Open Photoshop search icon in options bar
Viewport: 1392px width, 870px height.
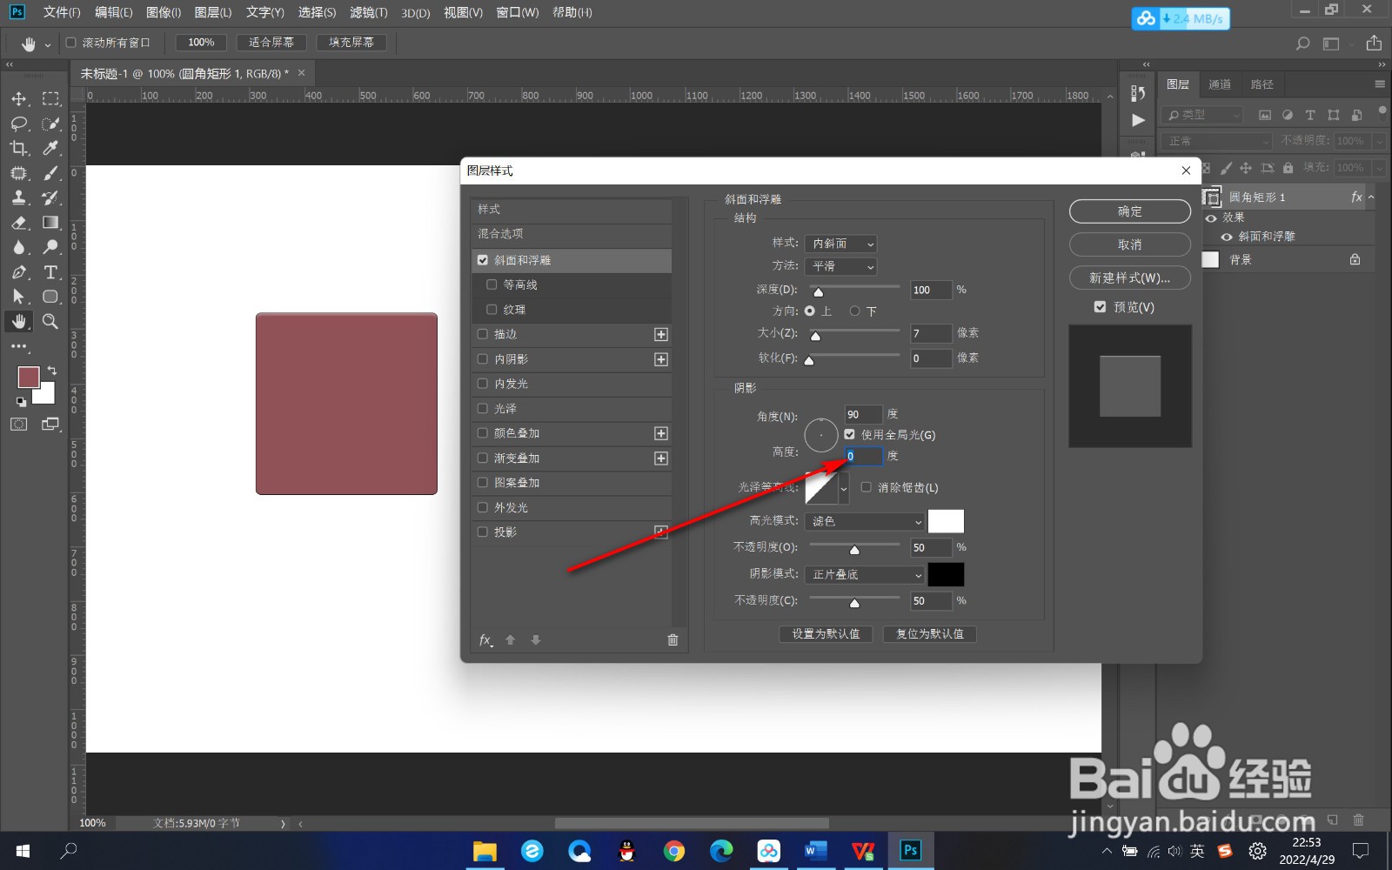(1302, 43)
